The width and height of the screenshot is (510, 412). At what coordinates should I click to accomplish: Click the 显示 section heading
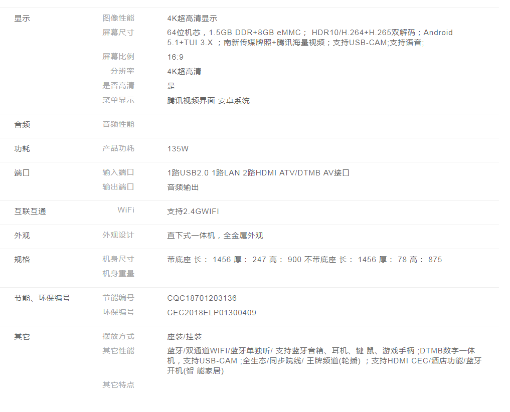click(22, 19)
